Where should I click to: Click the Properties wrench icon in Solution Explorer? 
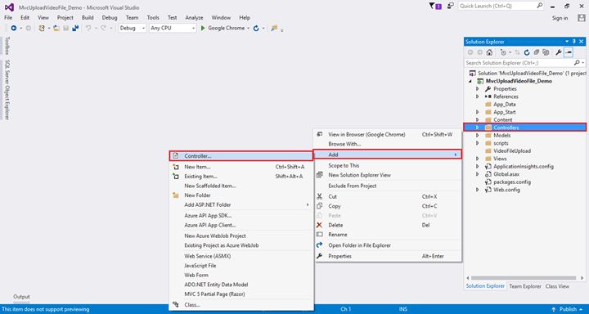[x=559, y=52]
